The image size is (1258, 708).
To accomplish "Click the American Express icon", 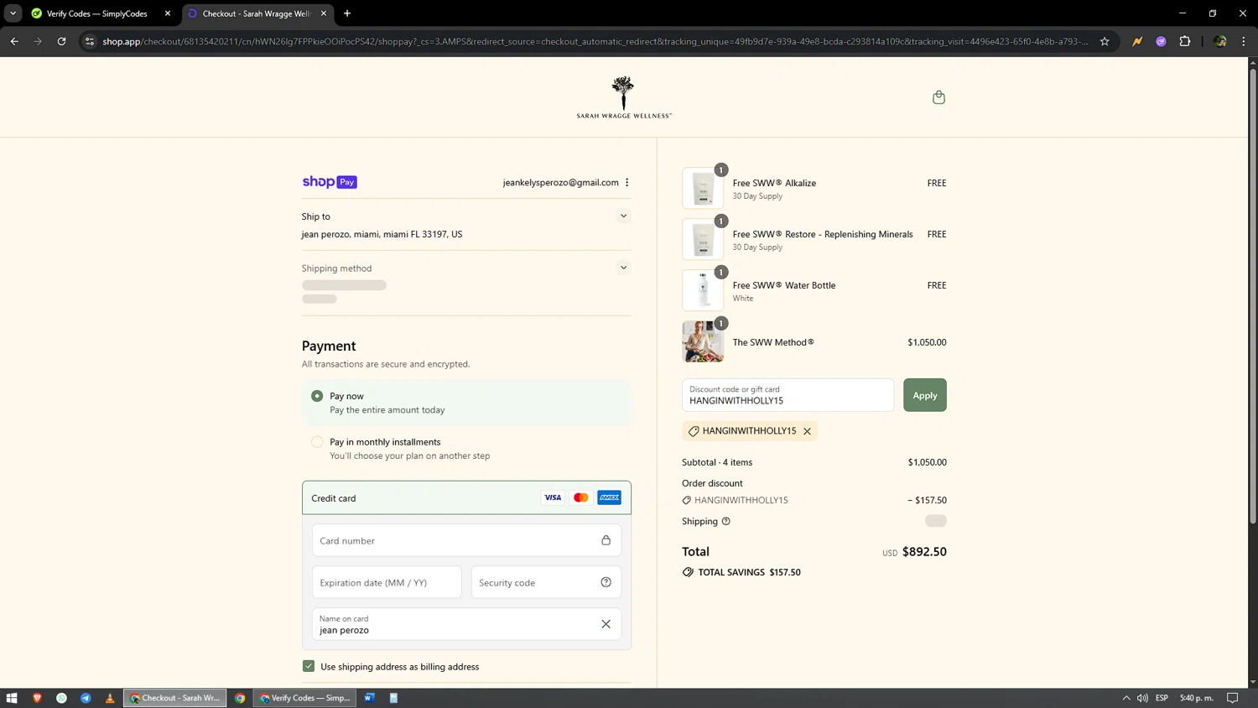I will (609, 497).
